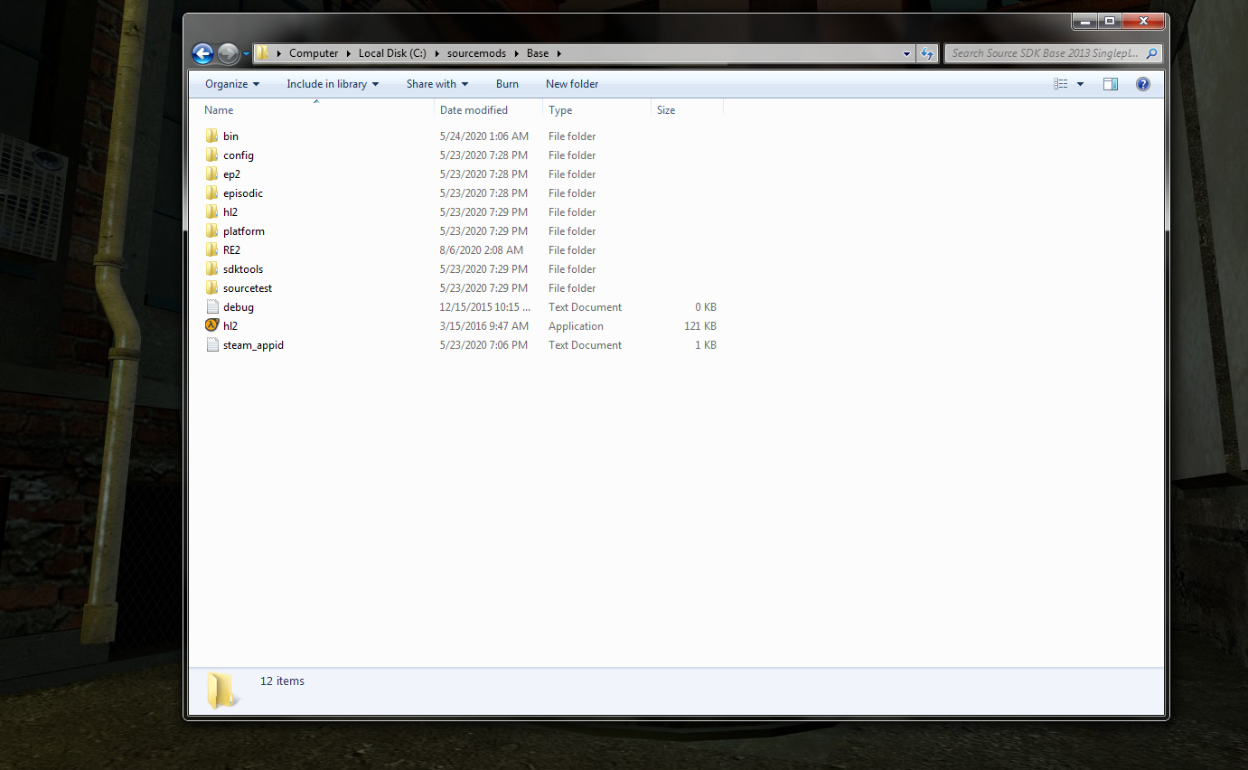Select Local Disk (C:) in the breadcrumb

(392, 53)
